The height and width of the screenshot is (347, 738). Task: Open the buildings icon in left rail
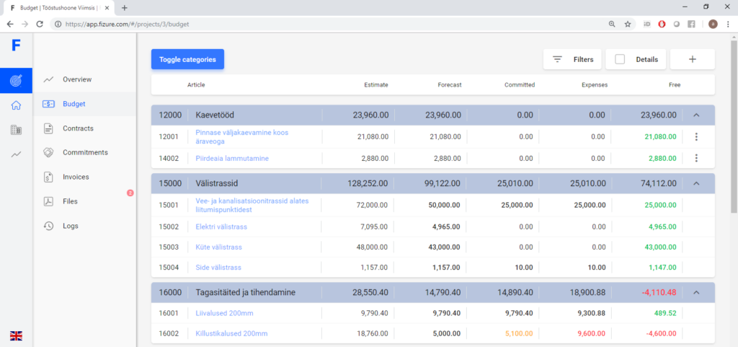16,130
